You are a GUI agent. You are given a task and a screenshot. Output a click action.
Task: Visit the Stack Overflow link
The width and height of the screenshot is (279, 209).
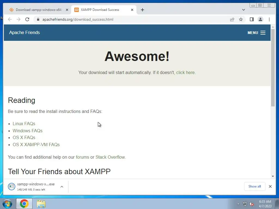coord(110,157)
